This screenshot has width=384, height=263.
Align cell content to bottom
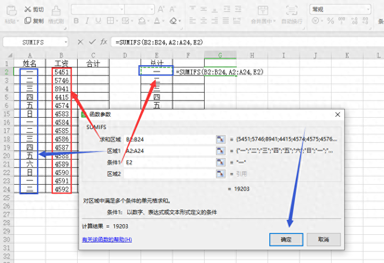click(x=215, y=9)
